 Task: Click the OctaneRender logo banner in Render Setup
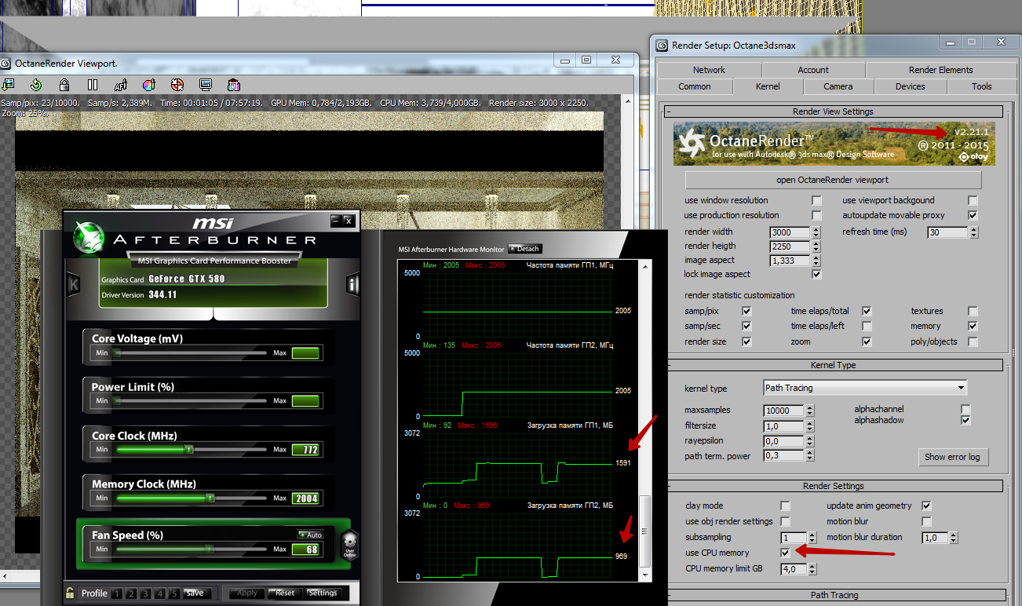(x=834, y=144)
